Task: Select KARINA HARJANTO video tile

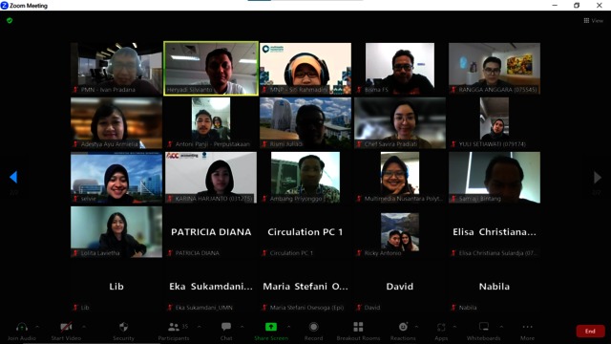Action: point(211,178)
